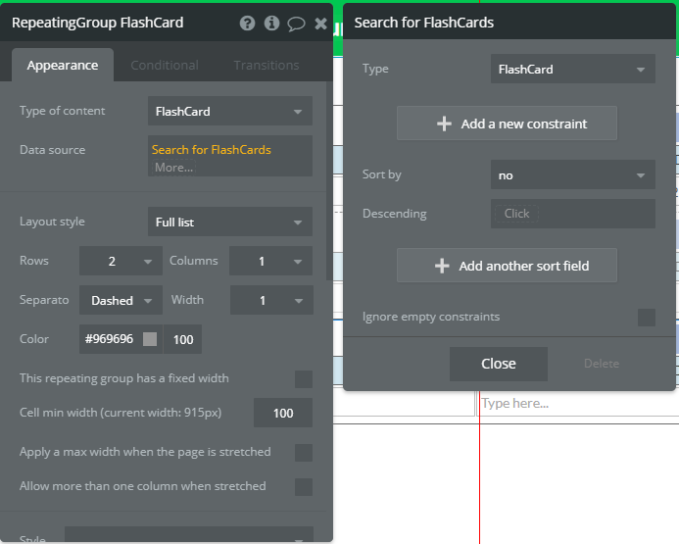Click More... in the data source expression
Screen dimensions: 679x544
174,168
